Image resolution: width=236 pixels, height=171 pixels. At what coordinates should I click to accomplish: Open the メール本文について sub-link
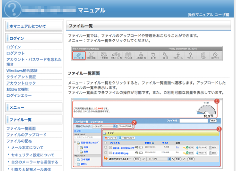coord(27,148)
